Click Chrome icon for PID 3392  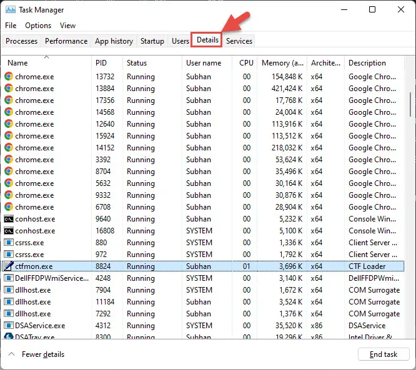coord(9,159)
